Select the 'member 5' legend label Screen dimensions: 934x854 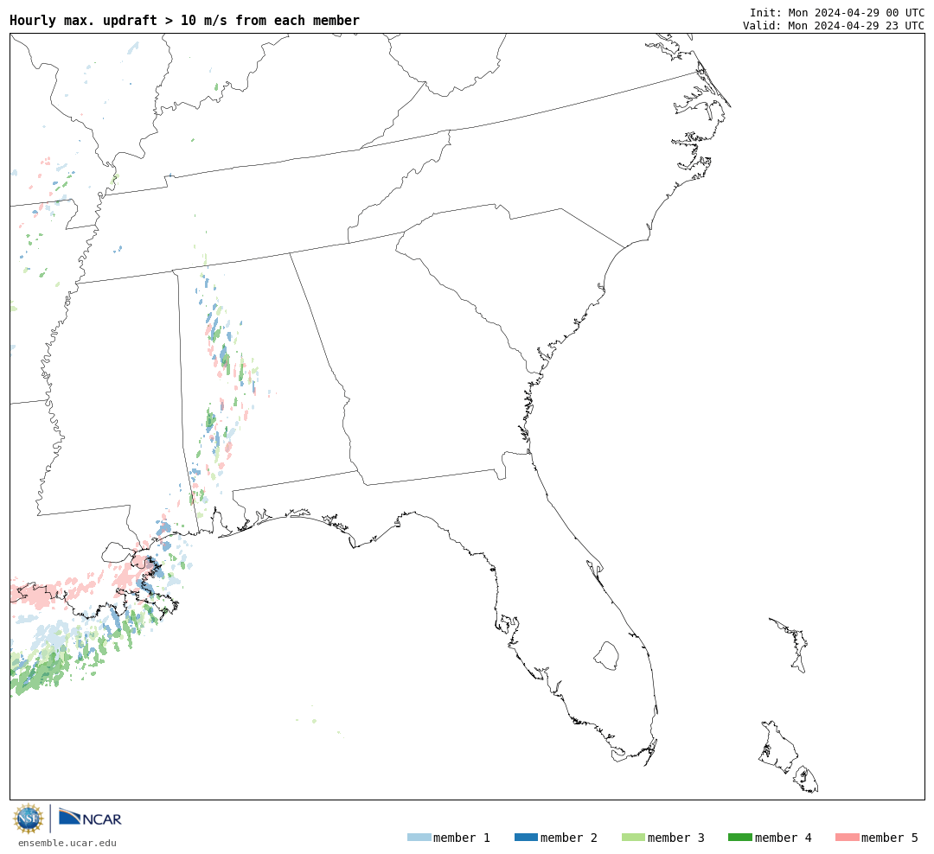[890, 838]
